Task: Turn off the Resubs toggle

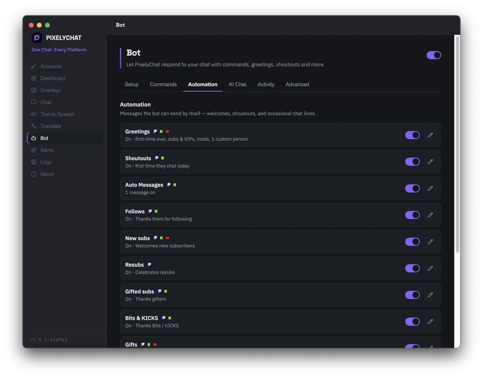Action: [x=412, y=268]
